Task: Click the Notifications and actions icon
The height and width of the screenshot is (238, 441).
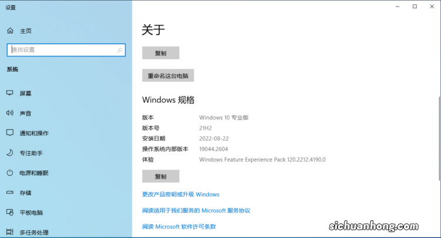Action: (x=10, y=133)
